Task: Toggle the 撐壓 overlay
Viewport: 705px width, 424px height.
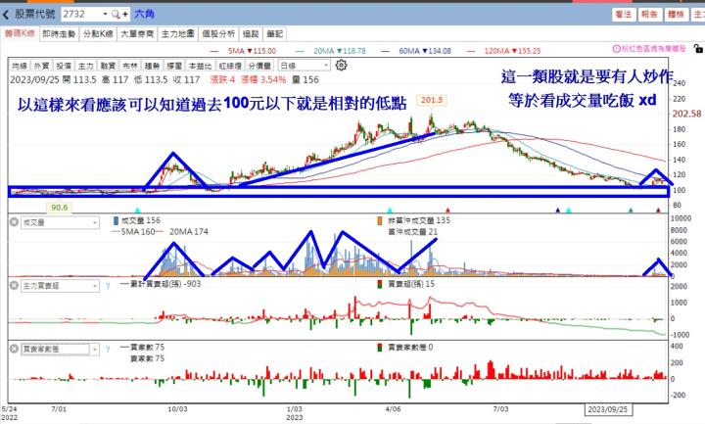Action: pos(174,66)
